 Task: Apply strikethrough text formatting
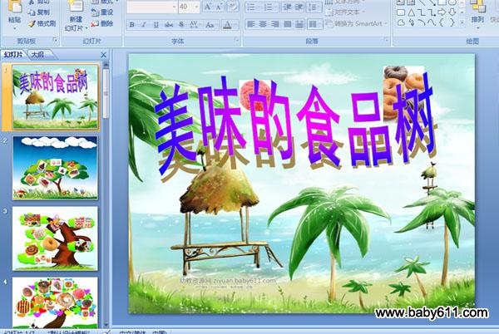(169, 24)
